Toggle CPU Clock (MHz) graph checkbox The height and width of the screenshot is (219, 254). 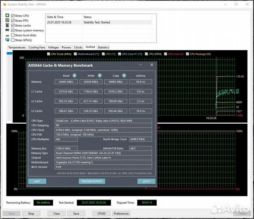(x=48, y=54)
